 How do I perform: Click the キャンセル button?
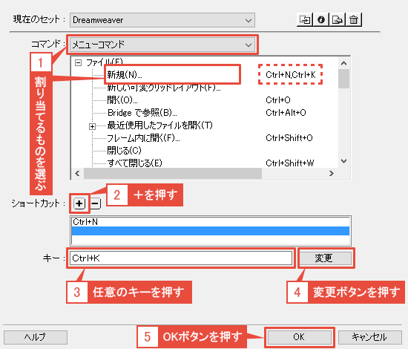(x=369, y=337)
